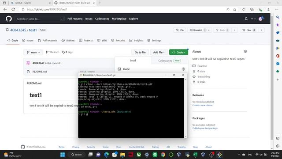Click the terminal window vertical scrollbar

pos(186,108)
